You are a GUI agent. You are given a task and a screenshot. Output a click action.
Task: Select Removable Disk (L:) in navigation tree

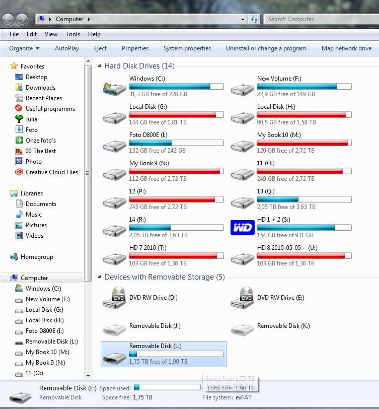coord(47,342)
